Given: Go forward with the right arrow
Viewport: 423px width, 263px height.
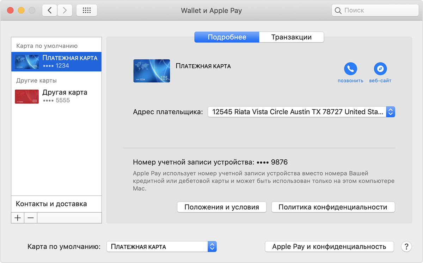Looking at the screenshot, I should point(65,11).
